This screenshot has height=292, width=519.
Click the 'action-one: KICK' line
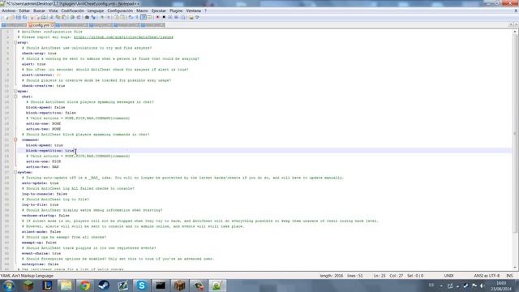point(43,161)
